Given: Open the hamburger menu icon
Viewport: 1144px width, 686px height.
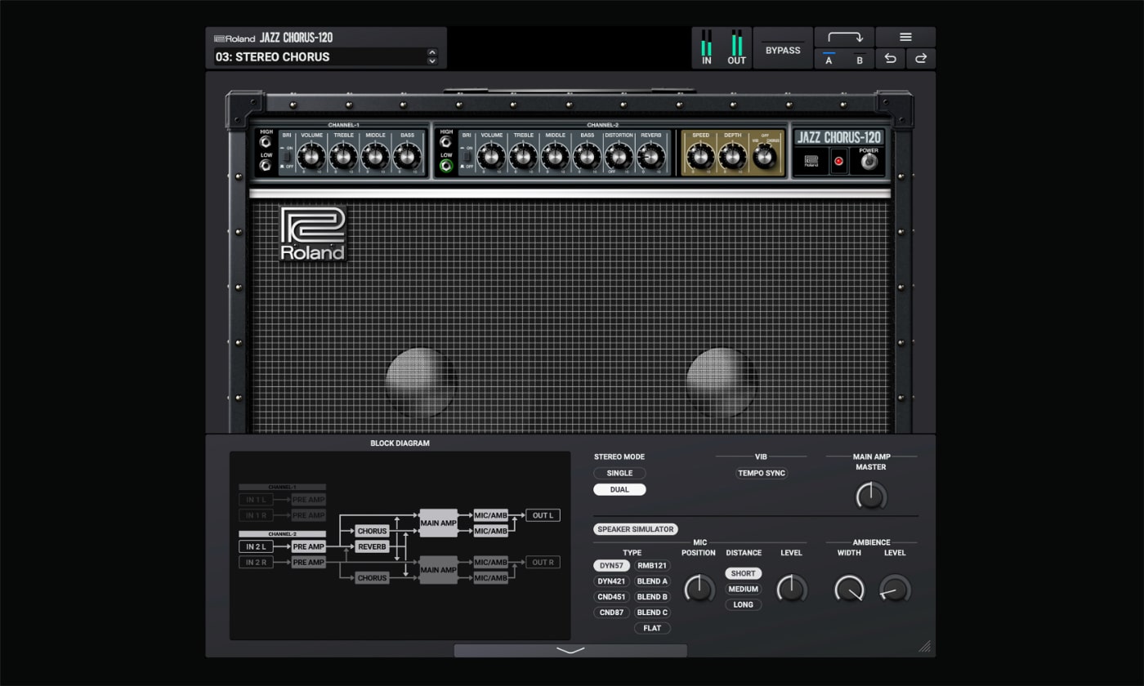Looking at the screenshot, I should [x=905, y=38].
